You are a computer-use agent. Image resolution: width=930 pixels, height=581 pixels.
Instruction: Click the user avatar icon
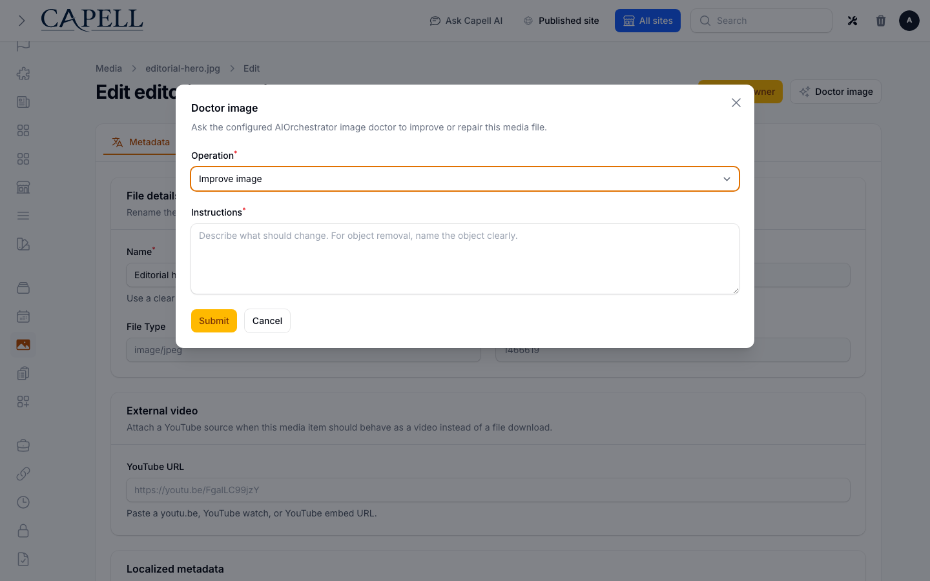(x=909, y=21)
